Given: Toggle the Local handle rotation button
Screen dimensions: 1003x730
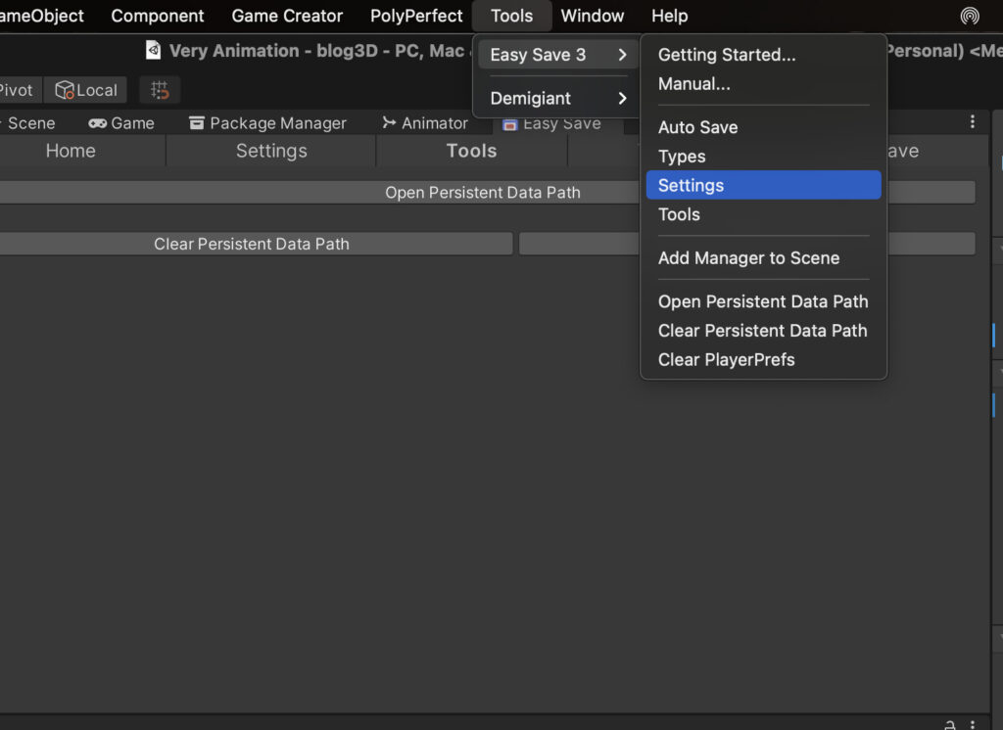Looking at the screenshot, I should [86, 90].
